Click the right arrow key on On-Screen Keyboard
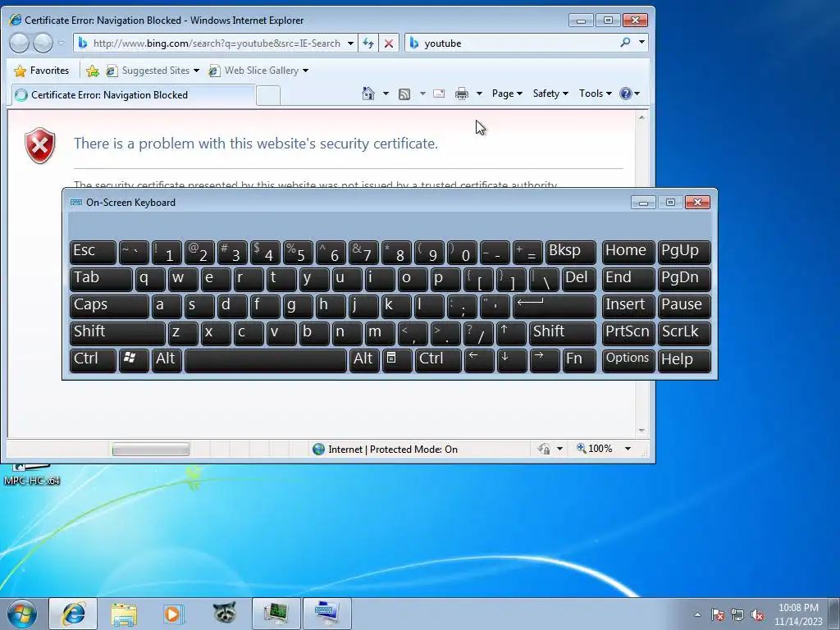 pyautogui.click(x=545, y=360)
